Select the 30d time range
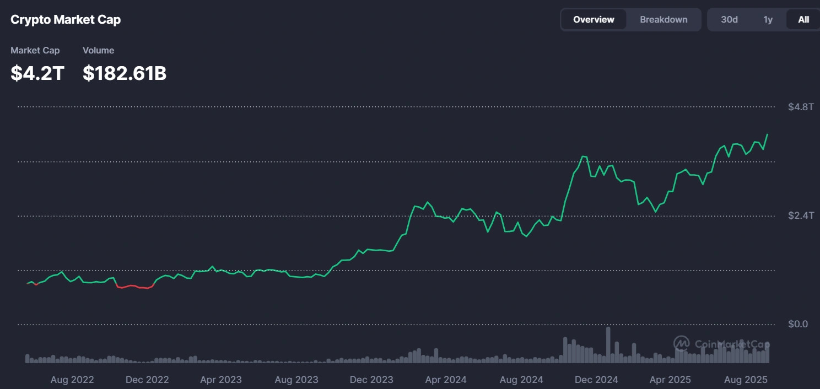 coord(729,19)
